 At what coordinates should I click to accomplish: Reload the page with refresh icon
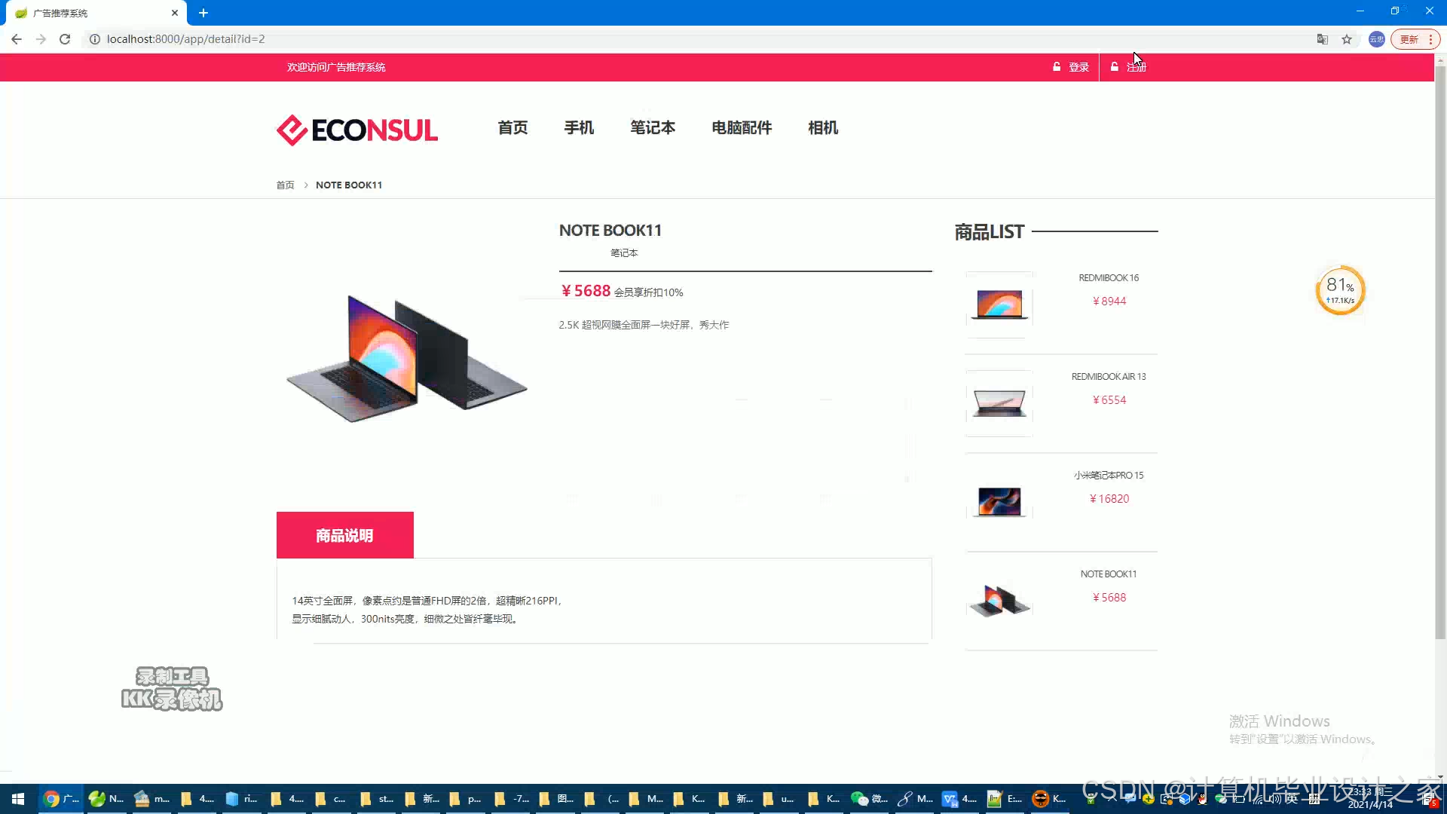[x=65, y=39]
